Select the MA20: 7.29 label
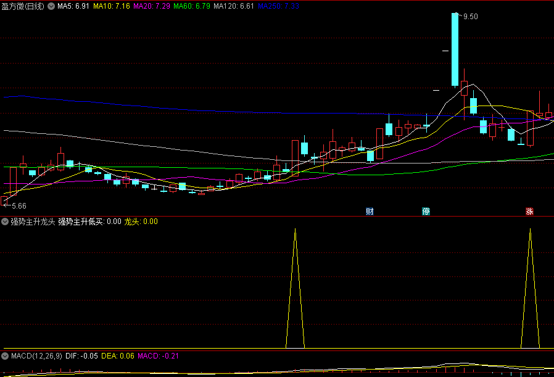This screenshot has width=554, height=377. point(152,6)
